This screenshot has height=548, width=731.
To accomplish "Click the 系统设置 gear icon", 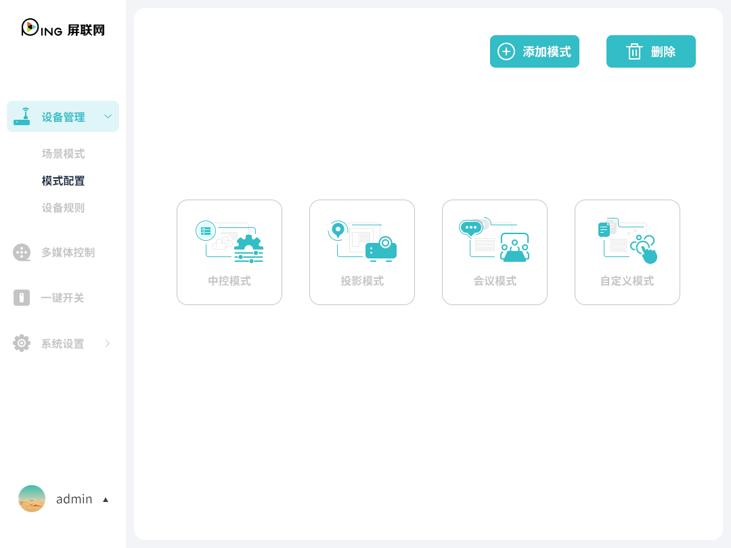I will click(22, 344).
